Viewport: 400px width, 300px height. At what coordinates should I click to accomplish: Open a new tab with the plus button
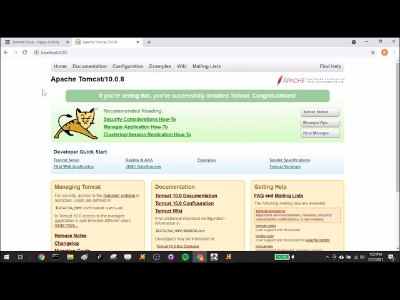click(x=149, y=42)
